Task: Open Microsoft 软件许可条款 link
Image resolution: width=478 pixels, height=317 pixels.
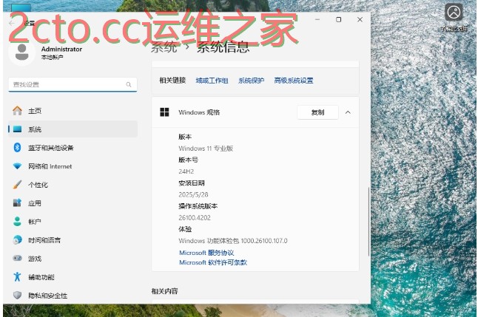Action: (213, 262)
